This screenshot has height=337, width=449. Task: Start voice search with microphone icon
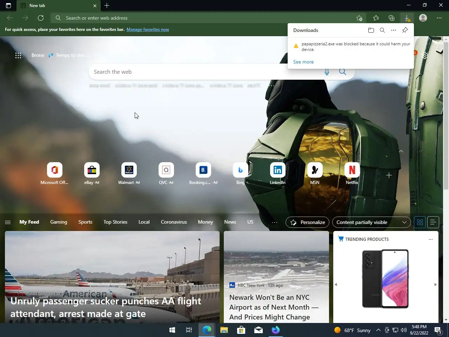pos(327,72)
